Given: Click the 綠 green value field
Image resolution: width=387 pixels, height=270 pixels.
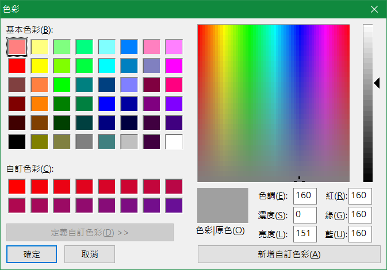Looking at the screenshot, I should pyautogui.click(x=360, y=215).
